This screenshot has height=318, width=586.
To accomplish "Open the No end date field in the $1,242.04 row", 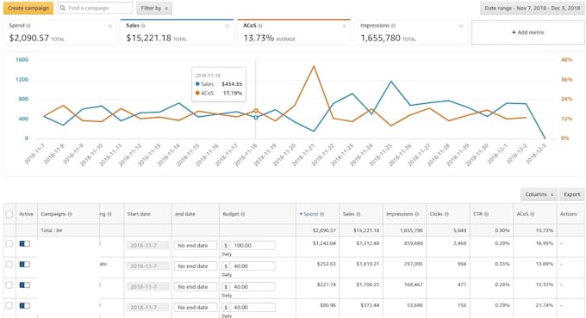I will coord(196,245).
